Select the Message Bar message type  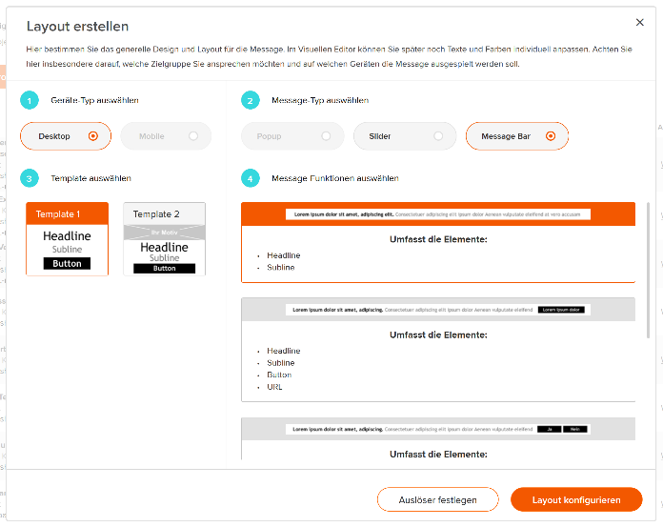[x=517, y=136]
